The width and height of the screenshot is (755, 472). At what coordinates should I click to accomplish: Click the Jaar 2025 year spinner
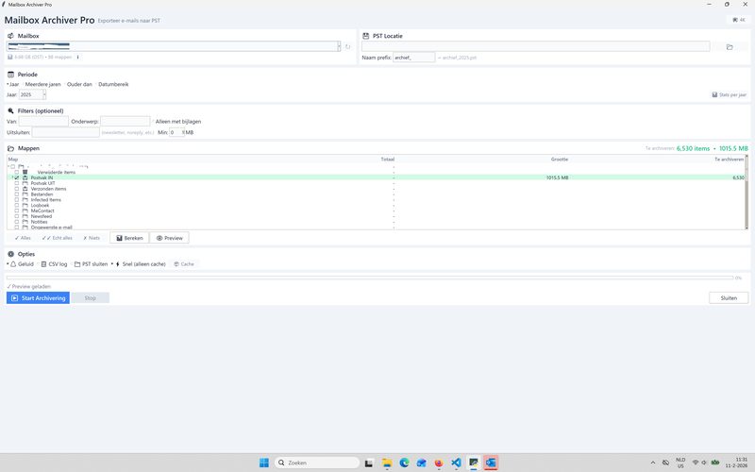tap(32, 95)
